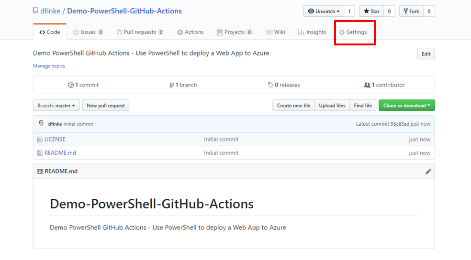Click the dfinke avatar image
Screen dimensions: 471x260
42,123
